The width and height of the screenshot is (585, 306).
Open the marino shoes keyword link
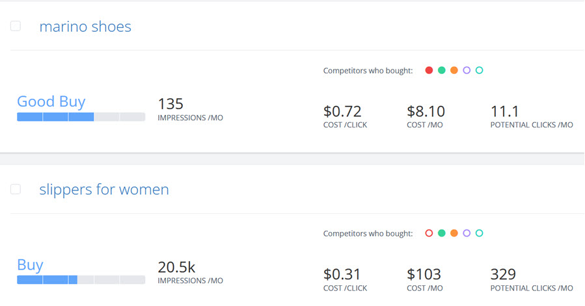pyautogui.click(x=85, y=27)
